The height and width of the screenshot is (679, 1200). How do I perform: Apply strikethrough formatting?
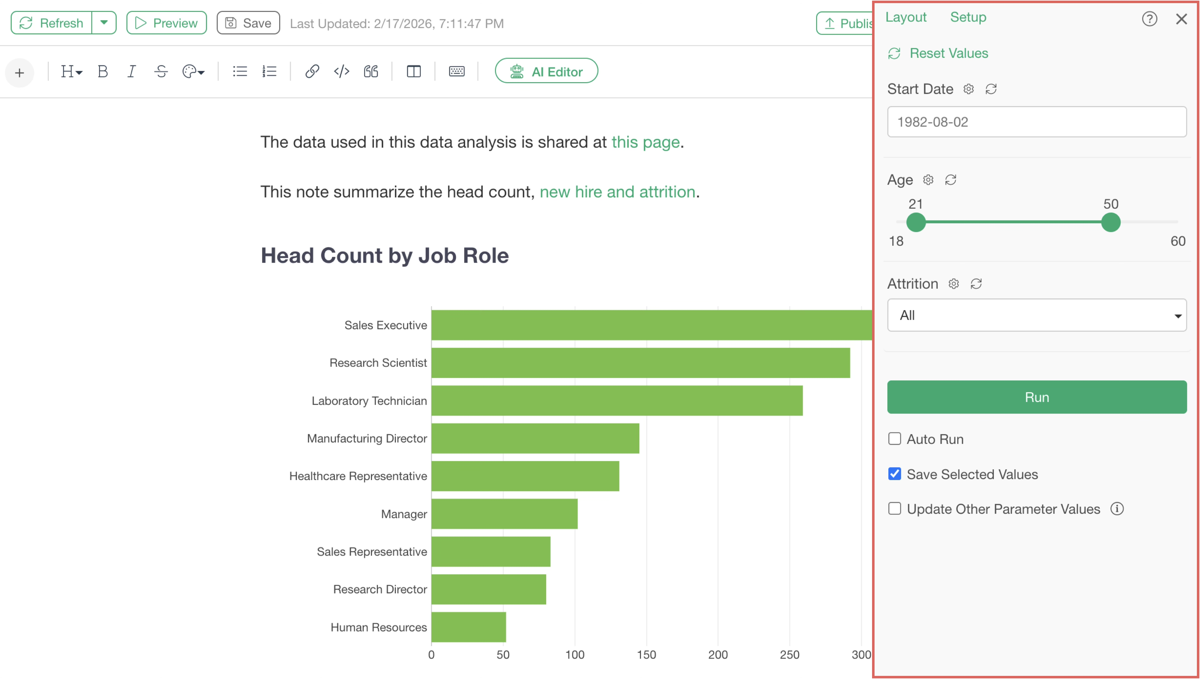click(161, 71)
